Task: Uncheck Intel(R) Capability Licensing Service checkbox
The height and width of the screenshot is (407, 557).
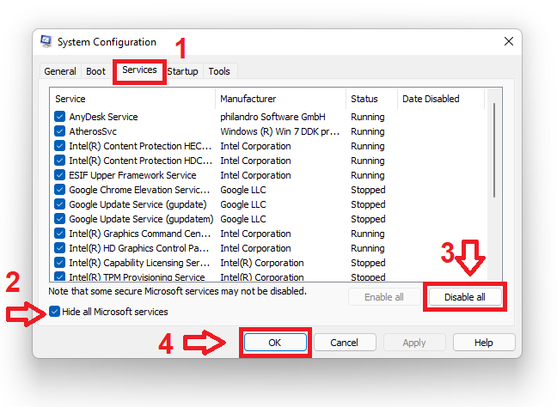Action: 59,263
